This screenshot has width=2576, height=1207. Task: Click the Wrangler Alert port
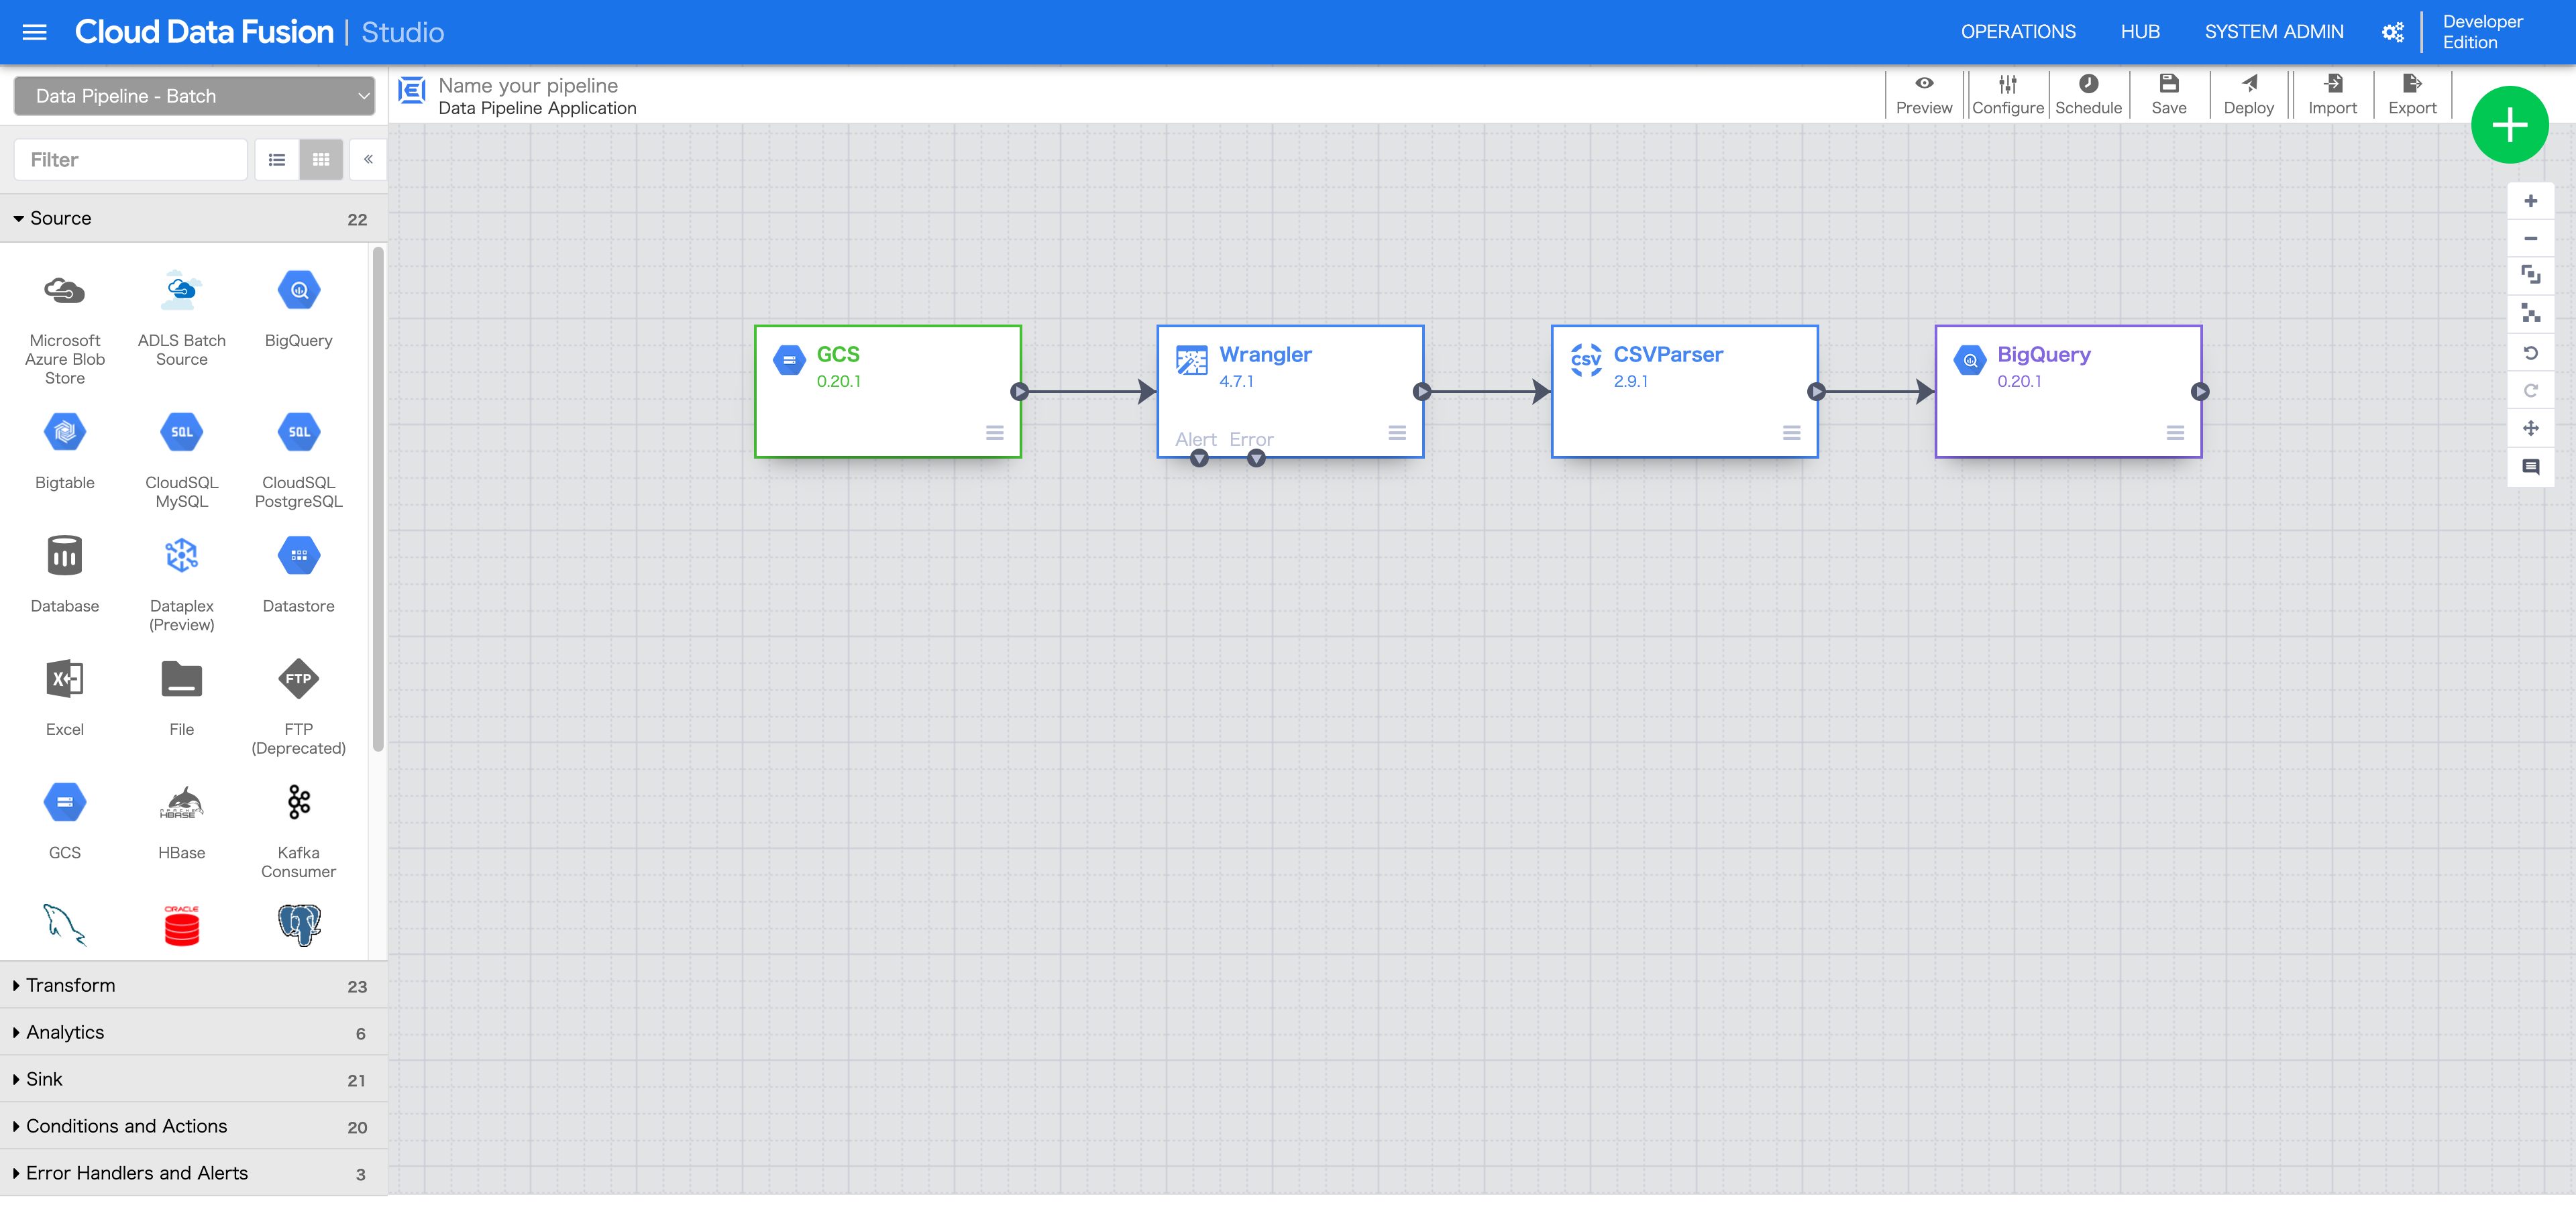[x=1199, y=459]
